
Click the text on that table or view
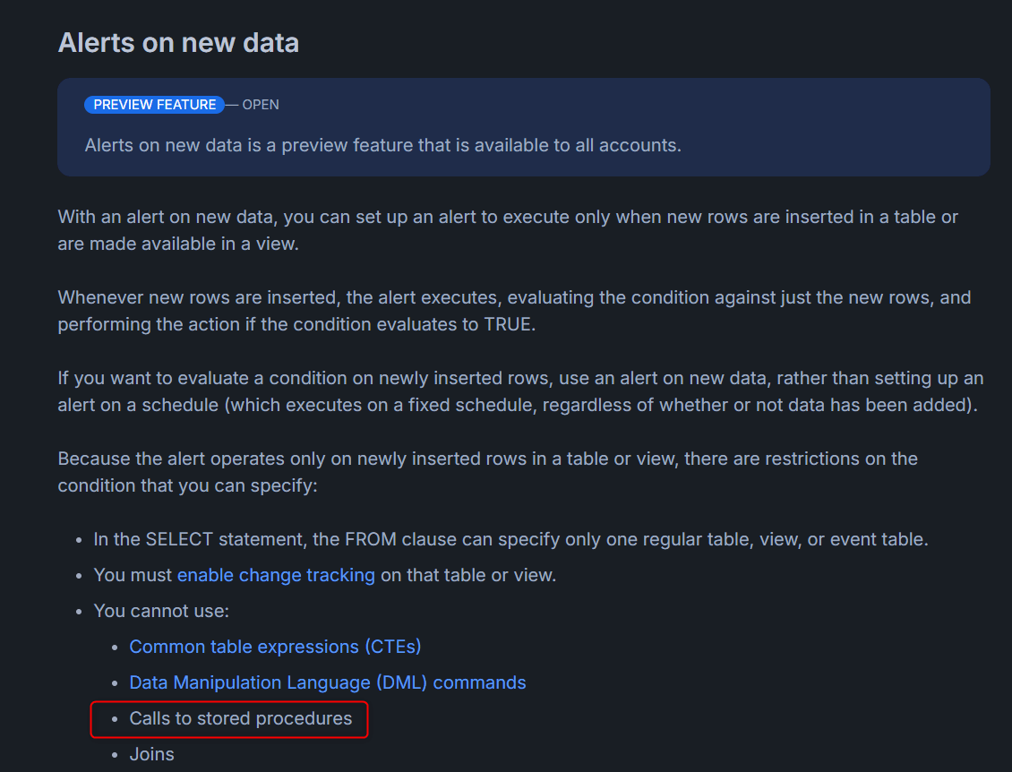coord(467,575)
